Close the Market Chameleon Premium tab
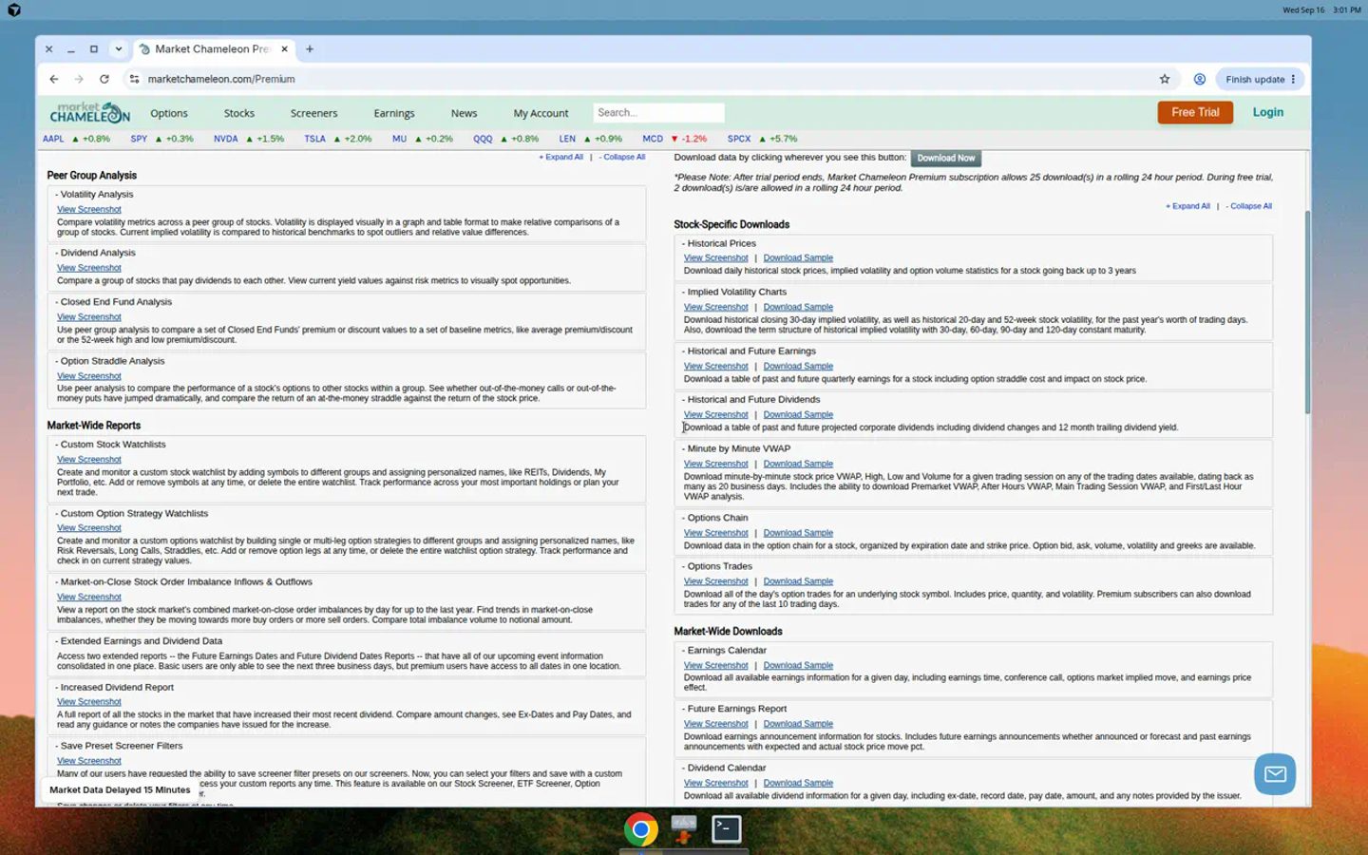The height and width of the screenshot is (855, 1368). tap(284, 48)
